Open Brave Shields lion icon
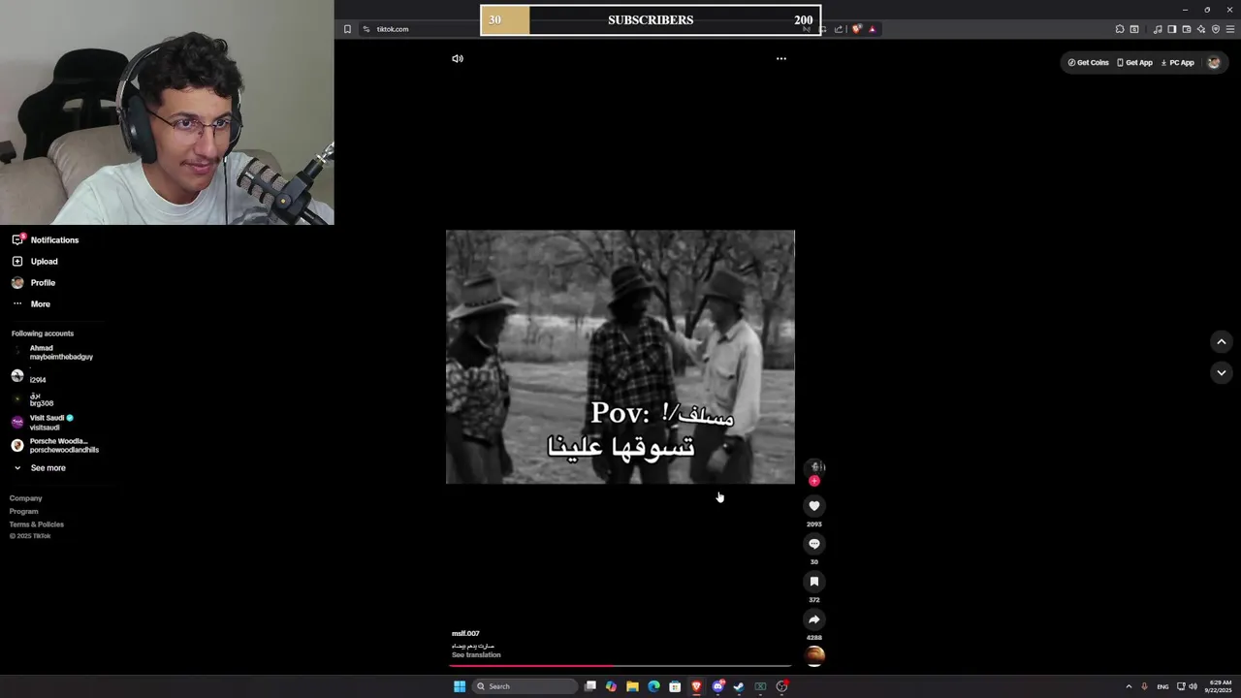Image resolution: width=1241 pixels, height=698 pixels. (856, 29)
